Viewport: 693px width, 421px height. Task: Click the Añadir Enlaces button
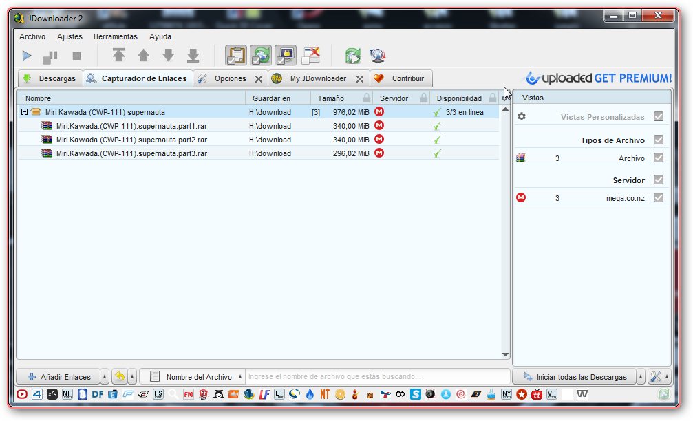pos(58,377)
